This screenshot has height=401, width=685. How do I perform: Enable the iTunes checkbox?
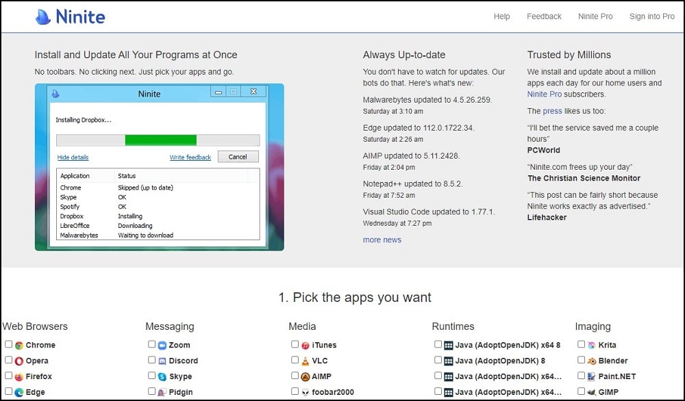click(x=295, y=344)
